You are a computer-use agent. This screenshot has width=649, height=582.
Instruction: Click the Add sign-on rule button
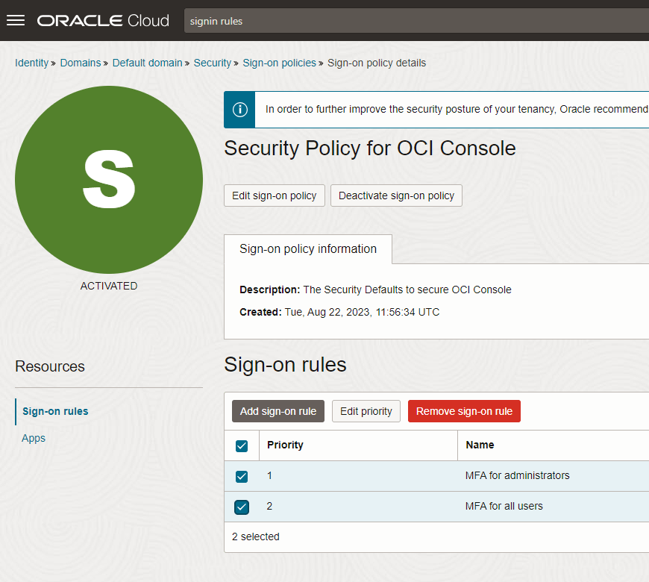click(278, 411)
